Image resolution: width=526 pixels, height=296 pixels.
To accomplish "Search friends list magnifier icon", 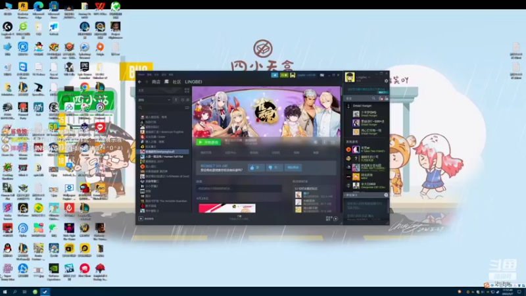I will tap(373, 98).
